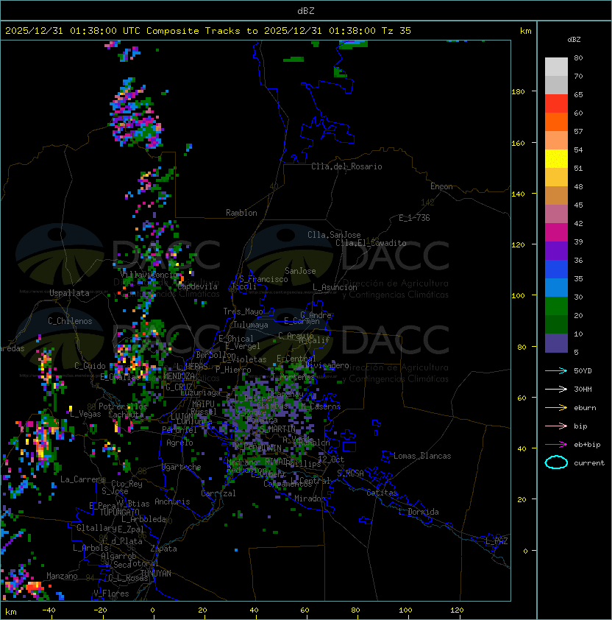This screenshot has height=620, width=612.
Task: Click the Lomas_Blancas place label
Action: (422, 456)
